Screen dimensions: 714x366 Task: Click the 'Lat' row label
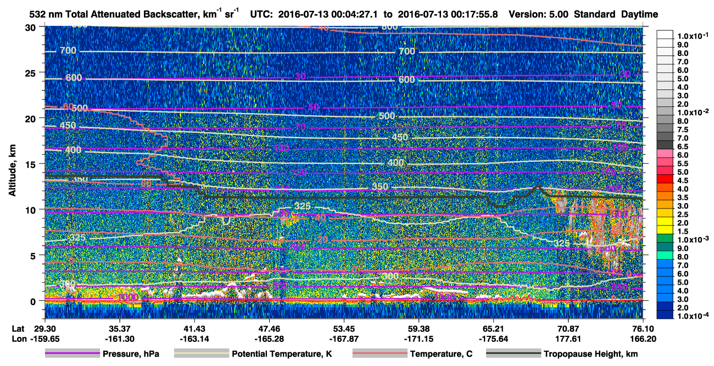[x=18, y=328]
